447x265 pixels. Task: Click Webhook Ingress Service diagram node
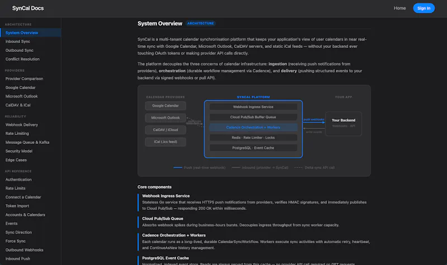[253, 107]
